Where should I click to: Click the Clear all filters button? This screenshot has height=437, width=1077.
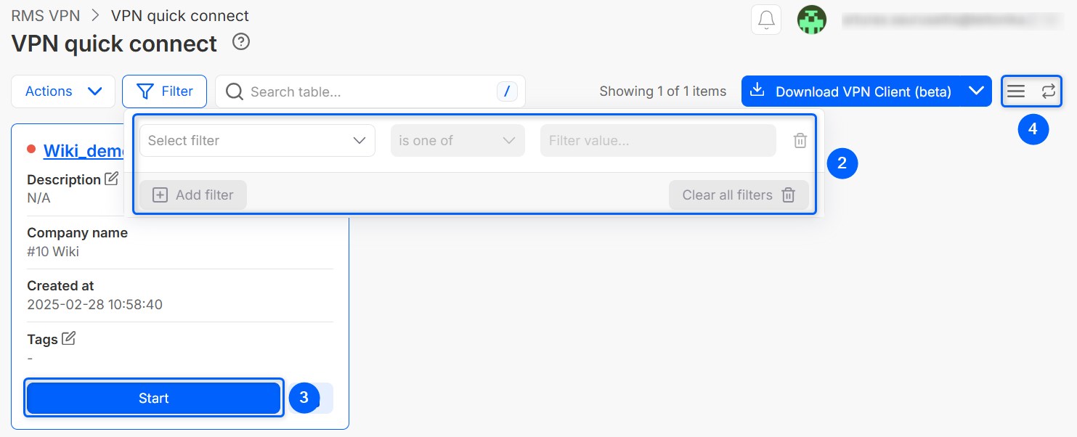(739, 195)
